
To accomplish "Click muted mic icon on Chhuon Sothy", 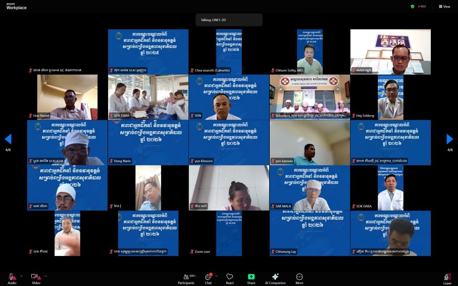I will tap(273, 70).
